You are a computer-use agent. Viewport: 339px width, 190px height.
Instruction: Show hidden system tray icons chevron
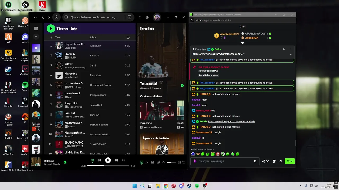point(300,186)
